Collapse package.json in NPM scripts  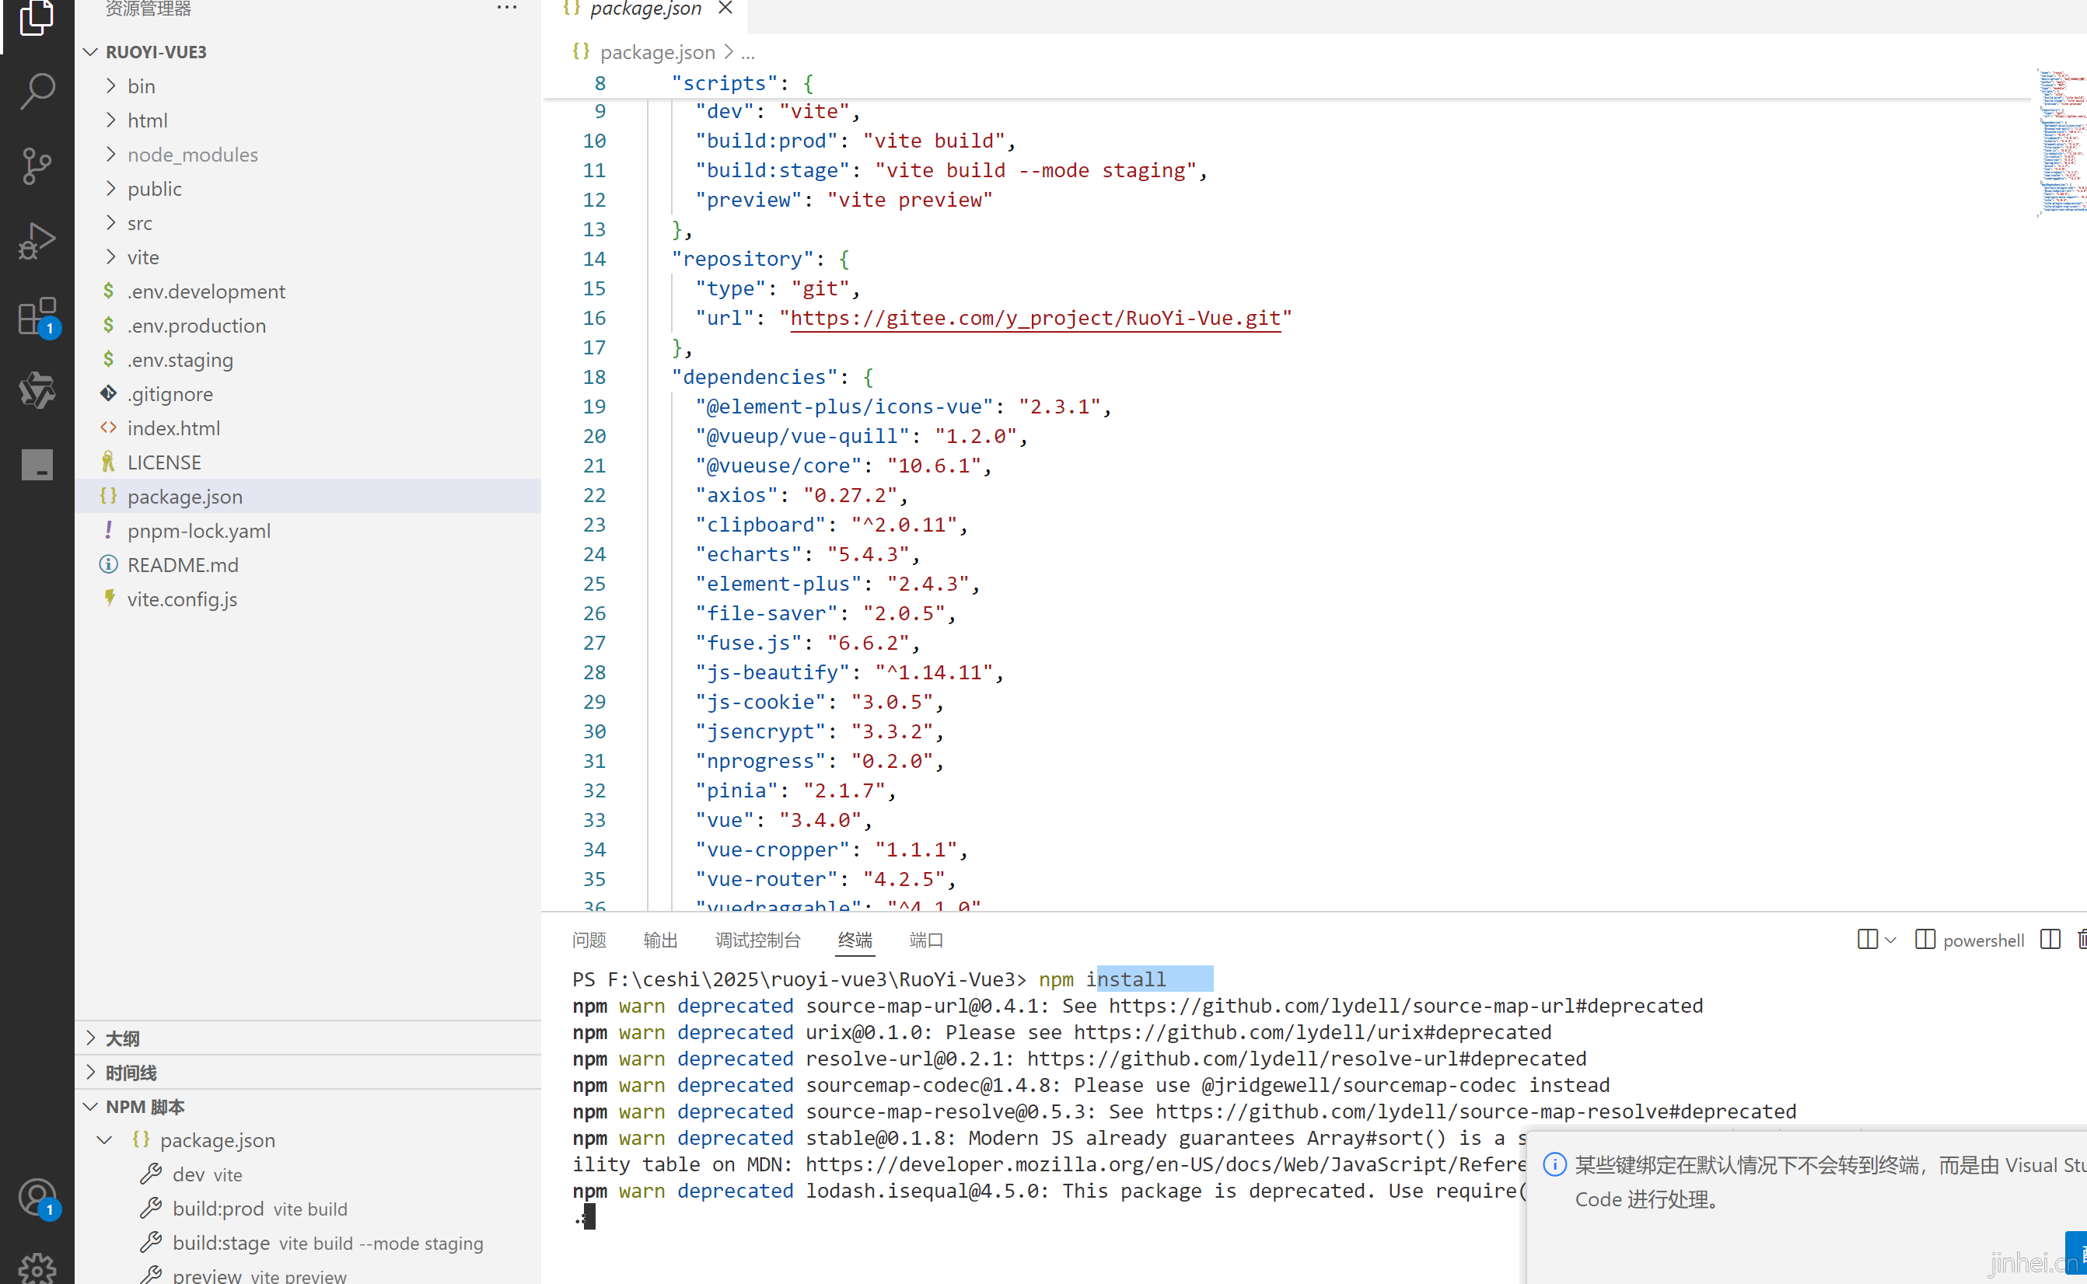coord(104,1139)
